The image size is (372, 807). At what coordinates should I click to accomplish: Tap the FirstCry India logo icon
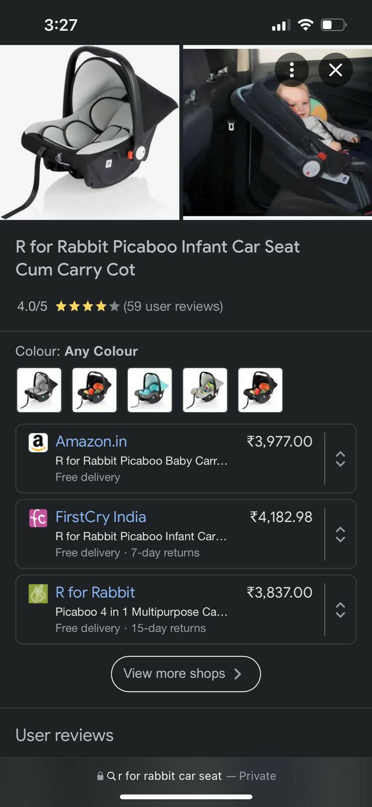[38, 518]
